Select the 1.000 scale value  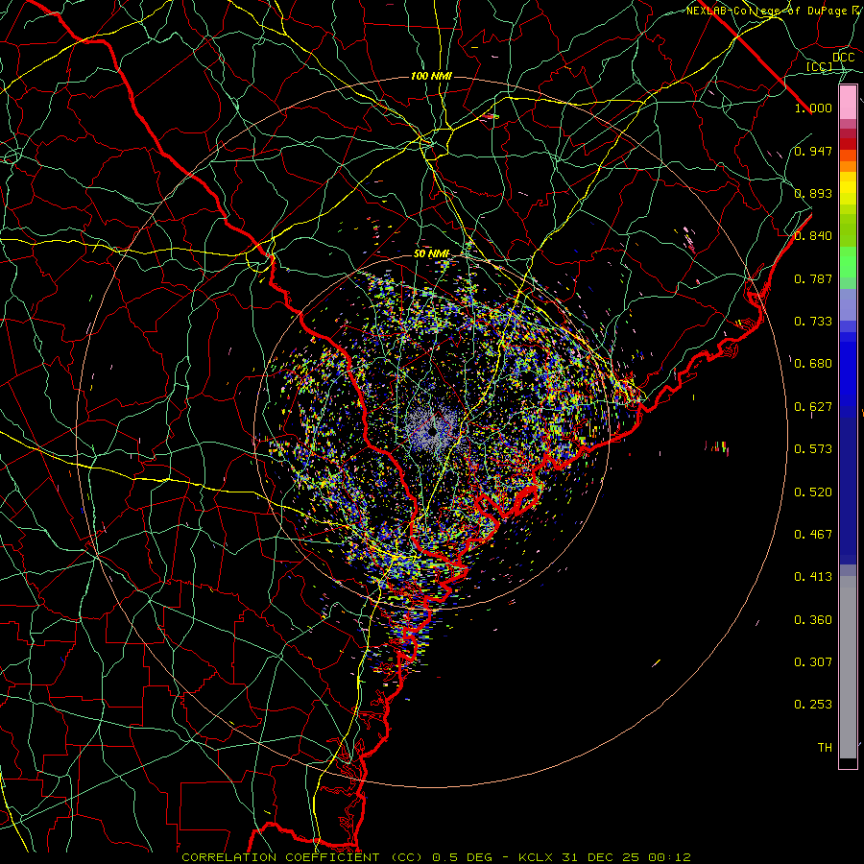pyautogui.click(x=813, y=108)
